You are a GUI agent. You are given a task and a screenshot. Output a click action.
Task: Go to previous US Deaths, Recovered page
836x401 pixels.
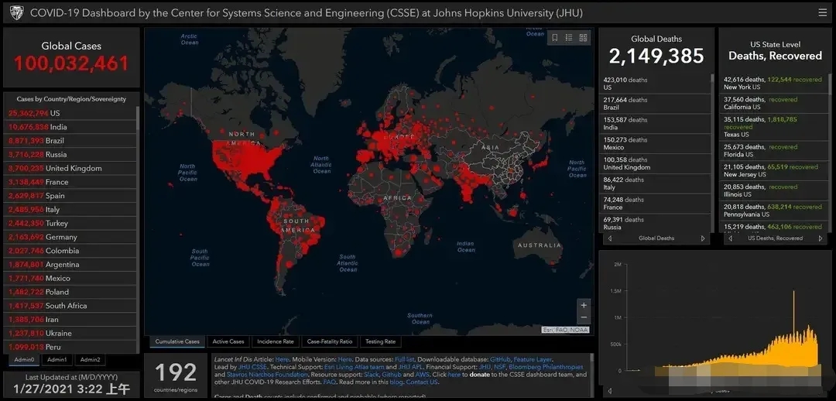click(x=730, y=238)
